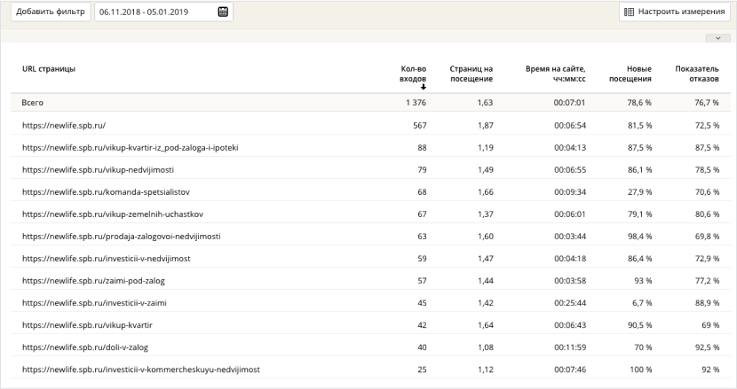The height and width of the screenshot is (389, 737).
Task: Open the investicii-v-kommercheskuyu-nedvijimost URL
Action: [x=140, y=370]
